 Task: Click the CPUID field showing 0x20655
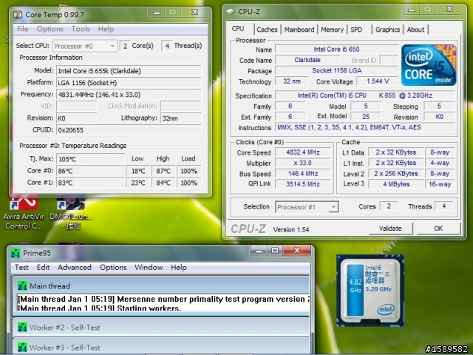(129, 130)
